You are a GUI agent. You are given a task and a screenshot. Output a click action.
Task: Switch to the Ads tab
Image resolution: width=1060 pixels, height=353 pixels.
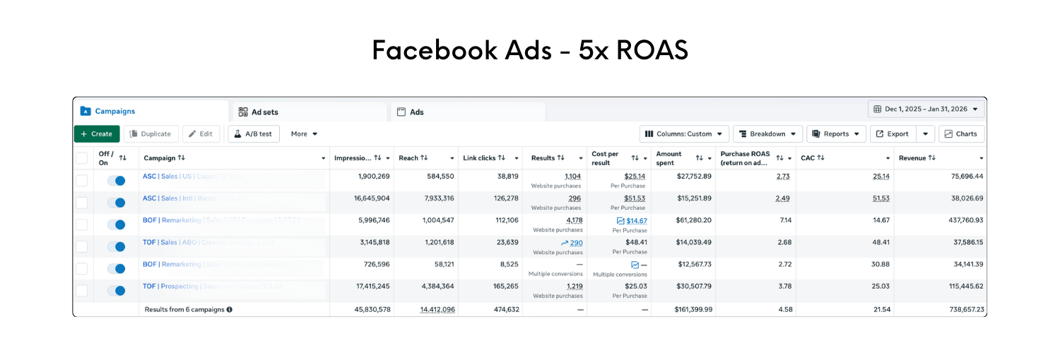pyautogui.click(x=469, y=112)
